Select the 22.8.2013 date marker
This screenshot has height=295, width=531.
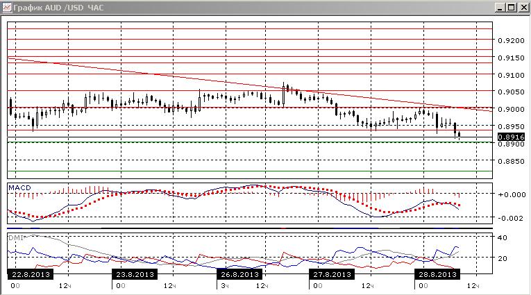pos(31,274)
